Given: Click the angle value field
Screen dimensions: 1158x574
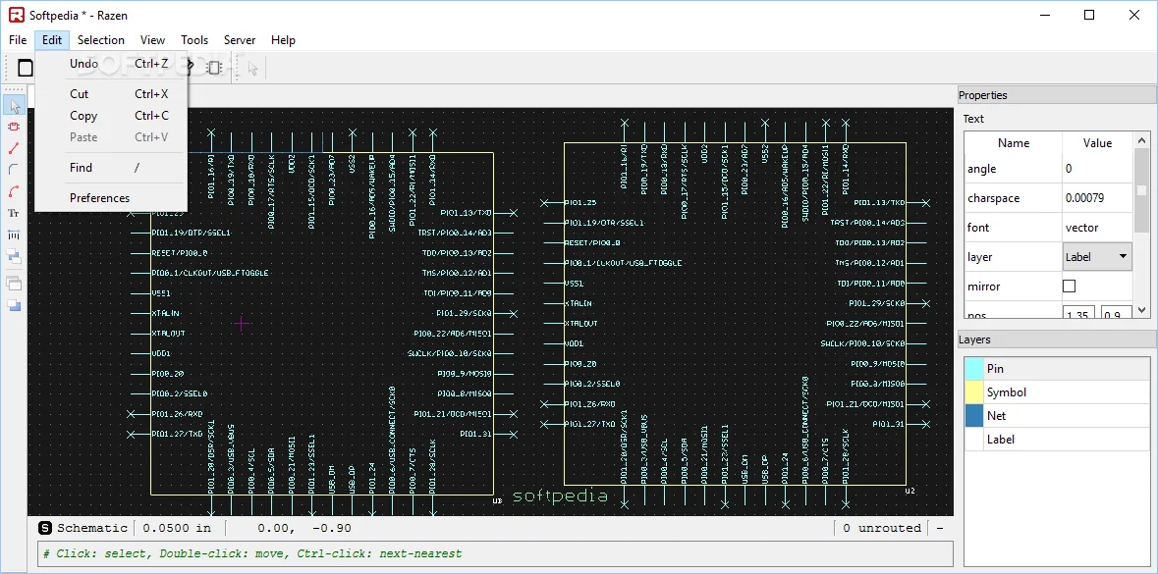Looking at the screenshot, I should [1097, 169].
